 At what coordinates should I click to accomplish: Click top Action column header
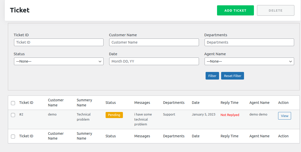point(283,103)
